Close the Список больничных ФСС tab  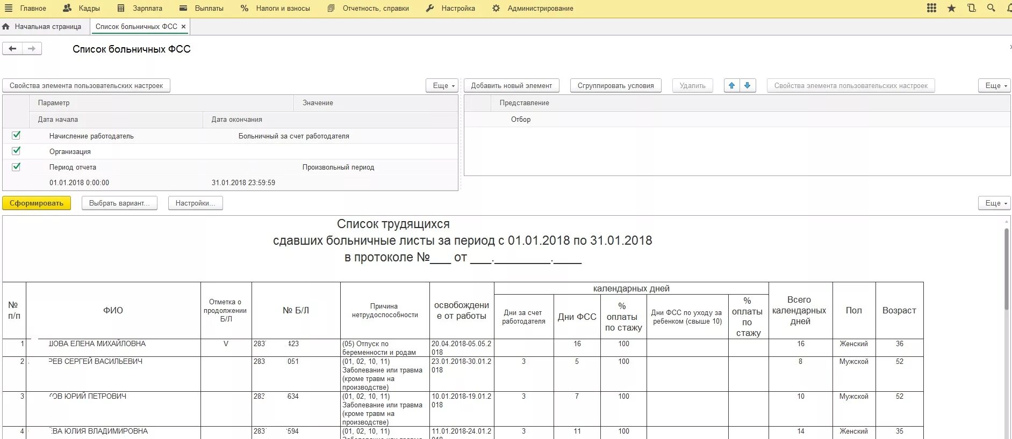pyautogui.click(x=183, y=26)
